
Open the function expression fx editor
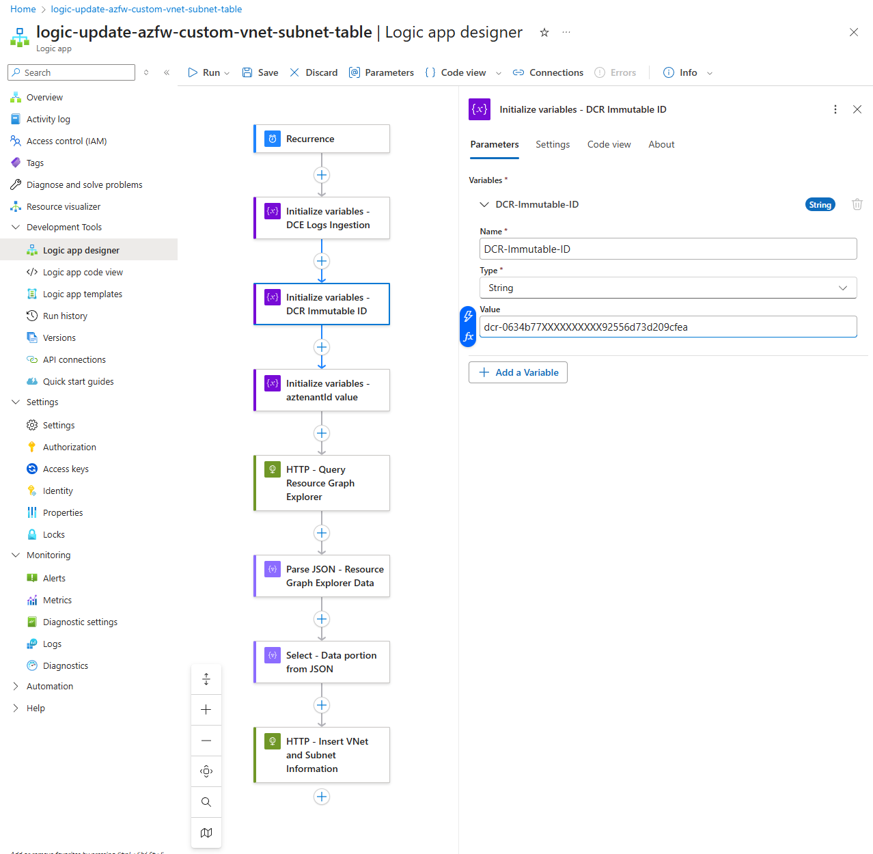(x=468, y=337)
